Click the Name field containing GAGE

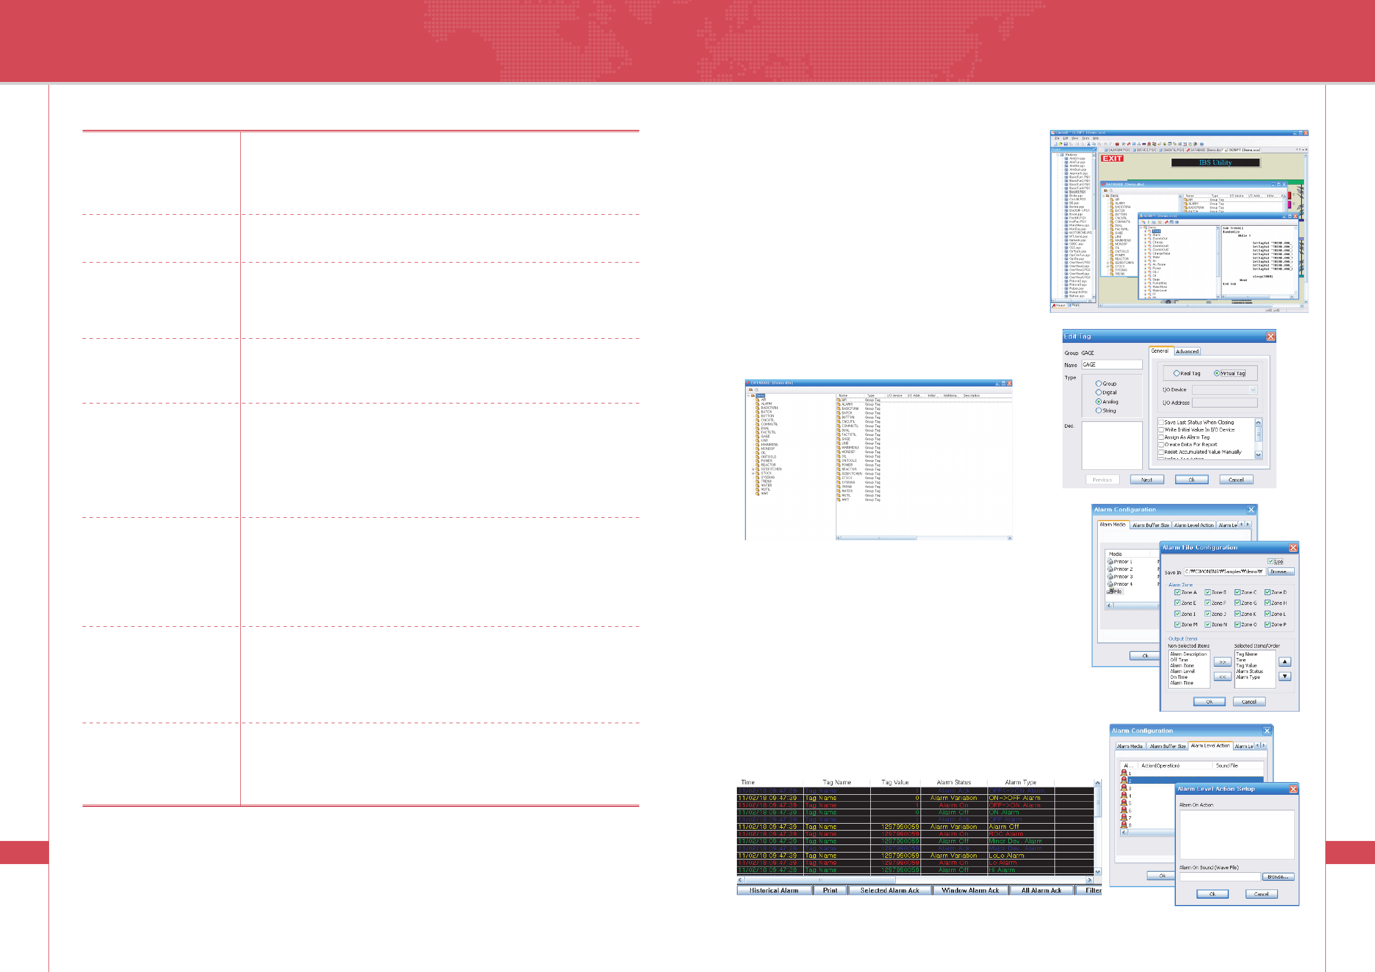(x=1112, y=365)
